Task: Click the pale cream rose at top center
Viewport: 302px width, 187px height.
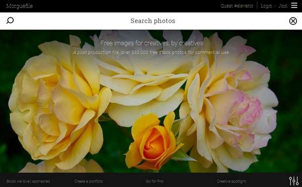Action: pos(142,81)
